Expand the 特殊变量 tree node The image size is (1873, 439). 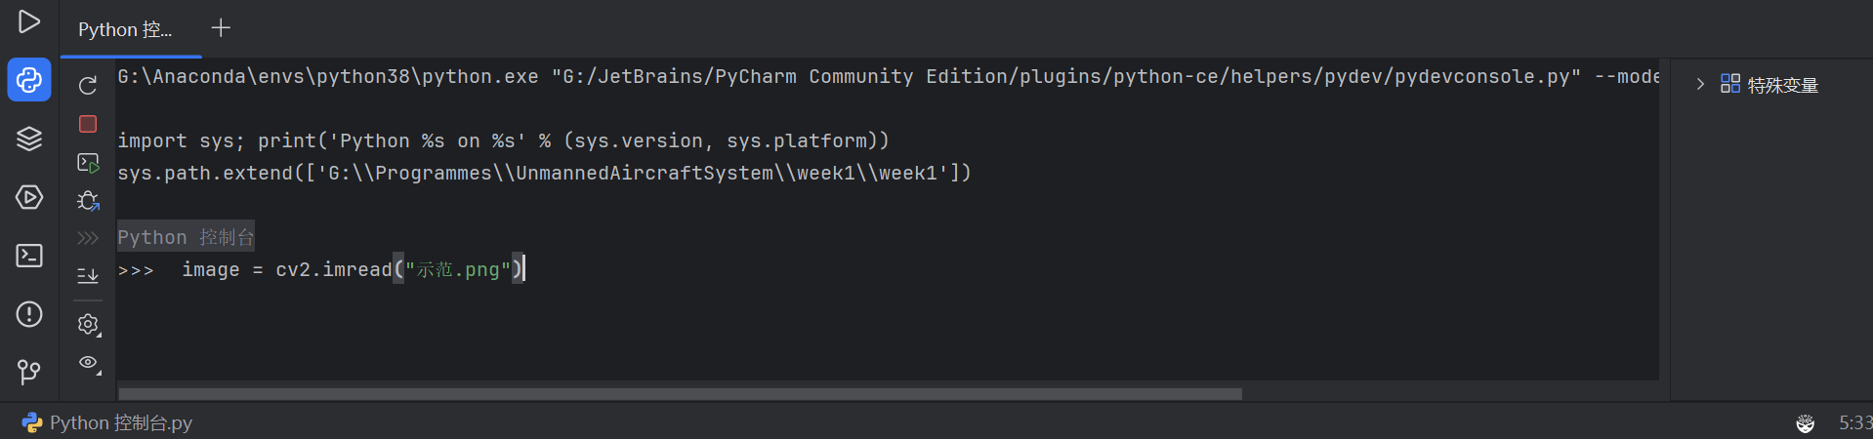tap(1700, 84)
